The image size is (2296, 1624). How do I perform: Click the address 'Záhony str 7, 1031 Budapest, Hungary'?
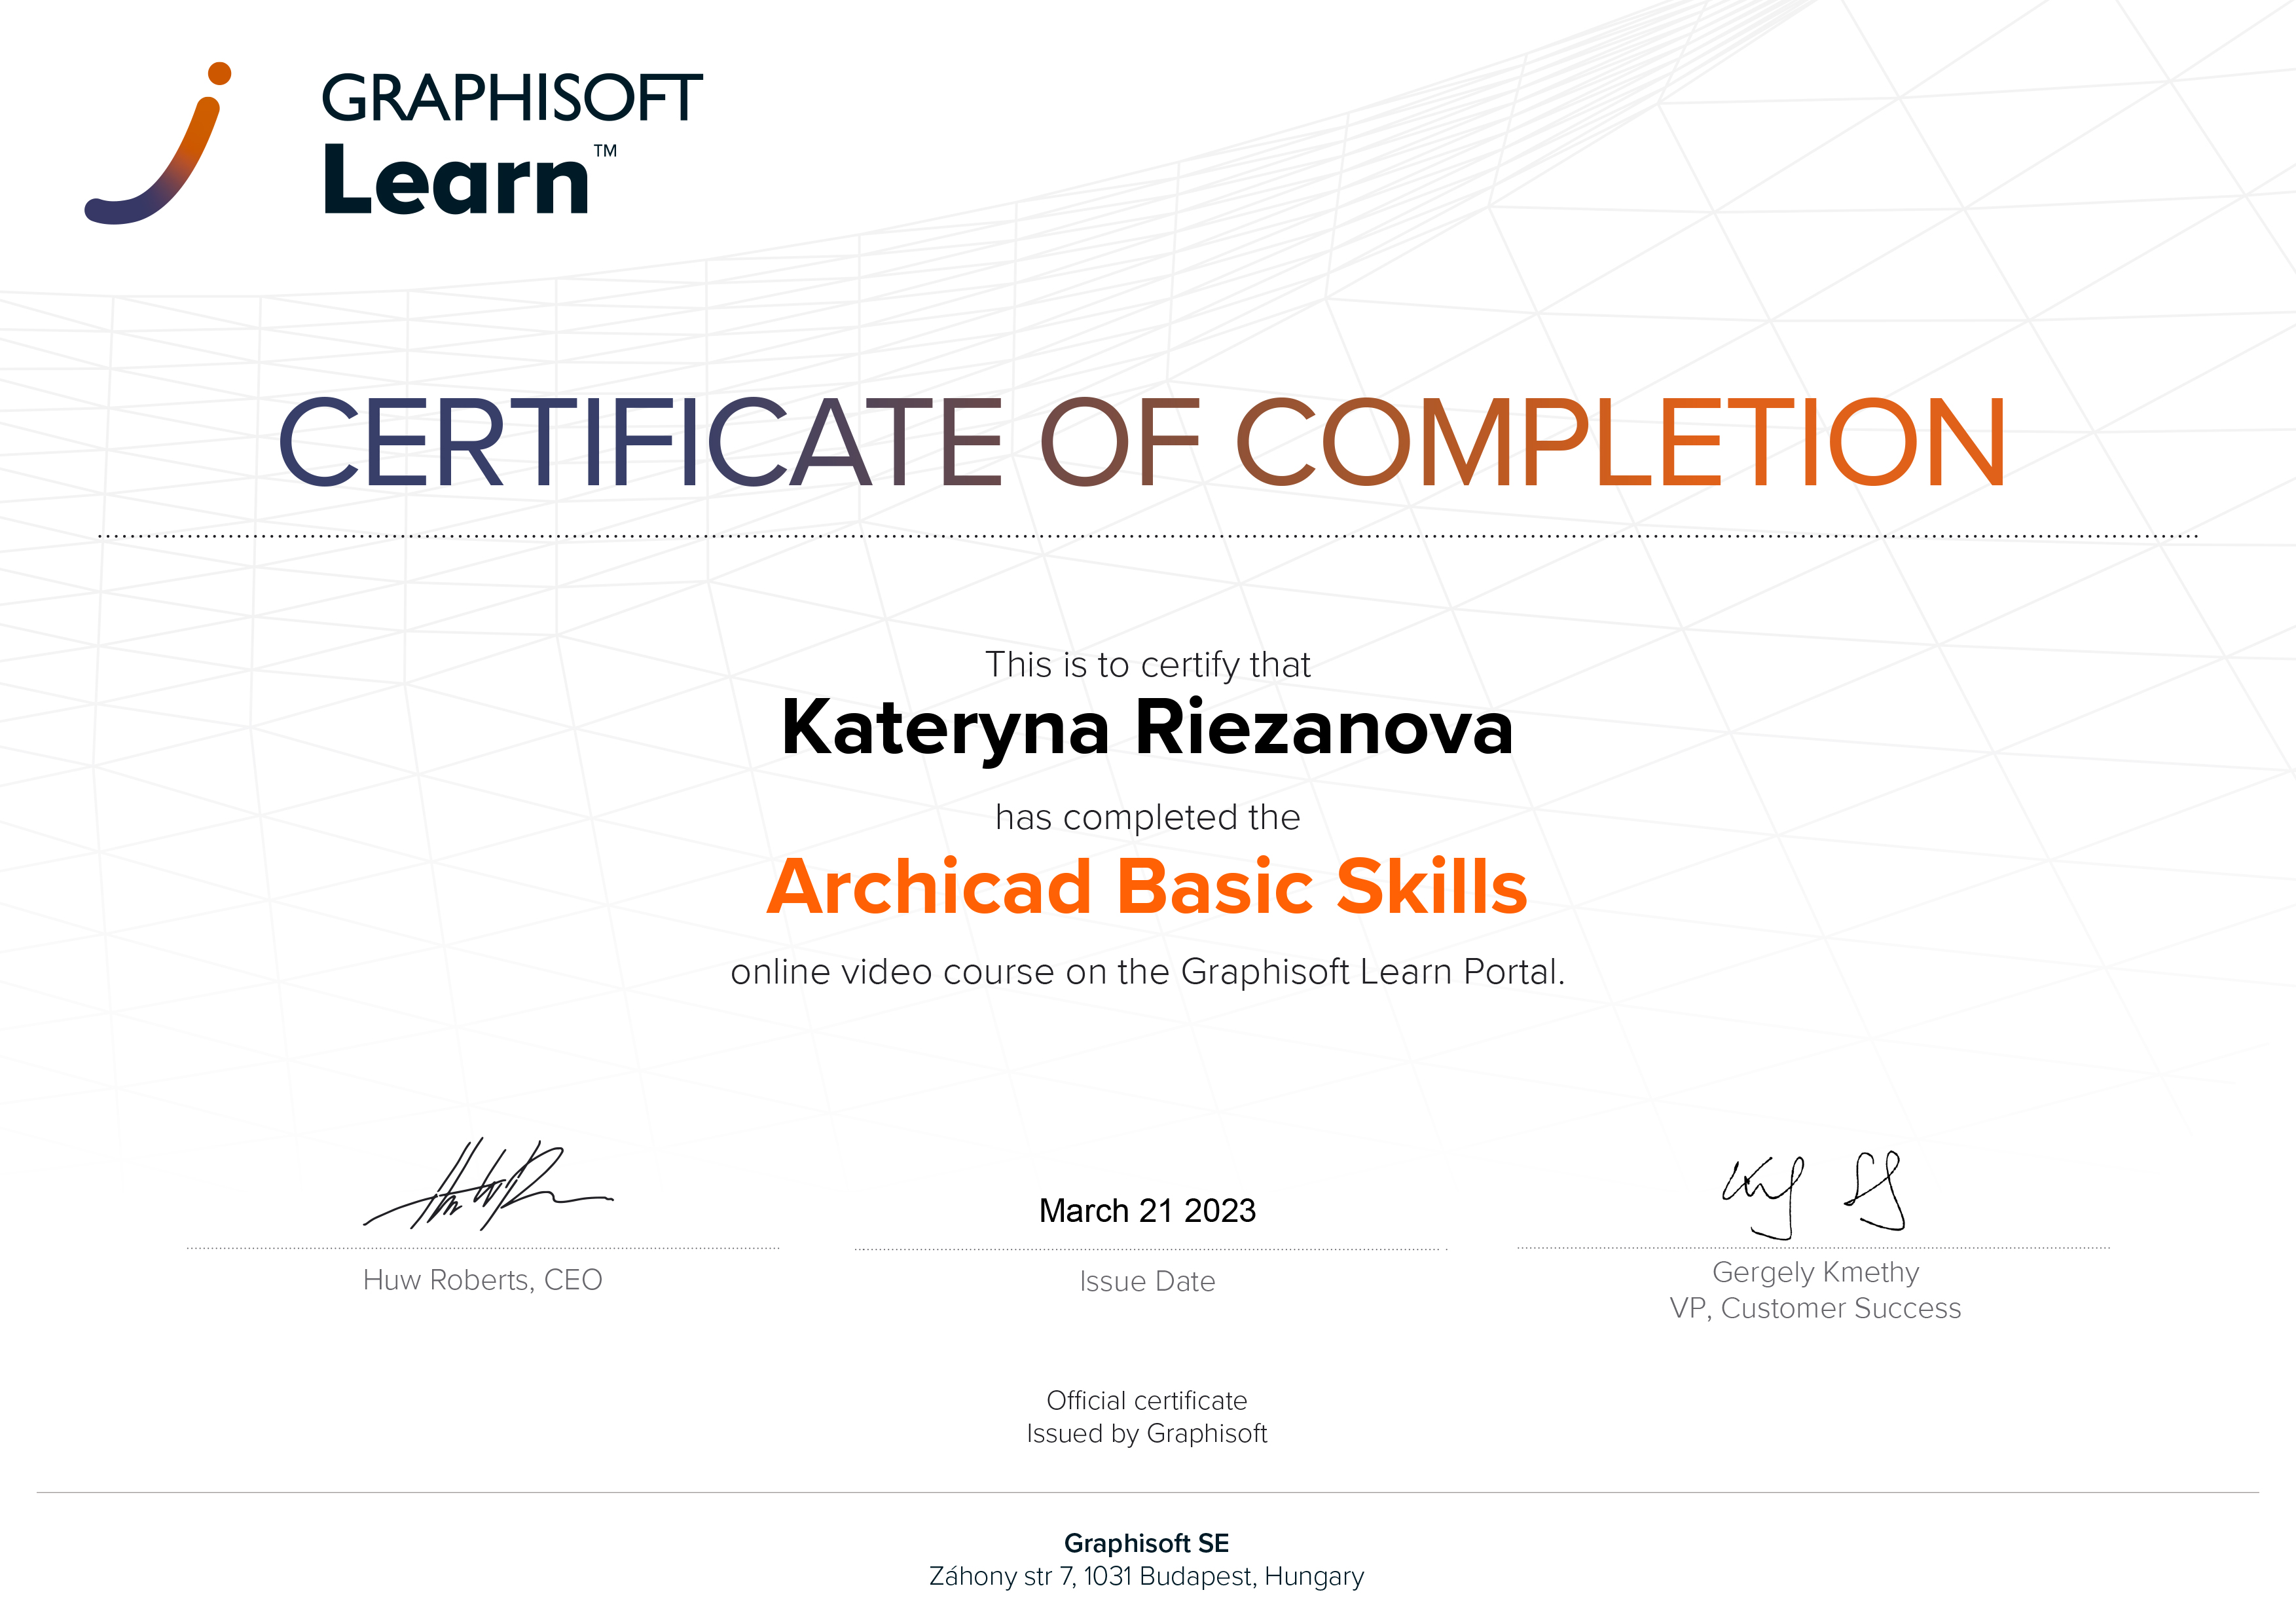(1147, 1577)
